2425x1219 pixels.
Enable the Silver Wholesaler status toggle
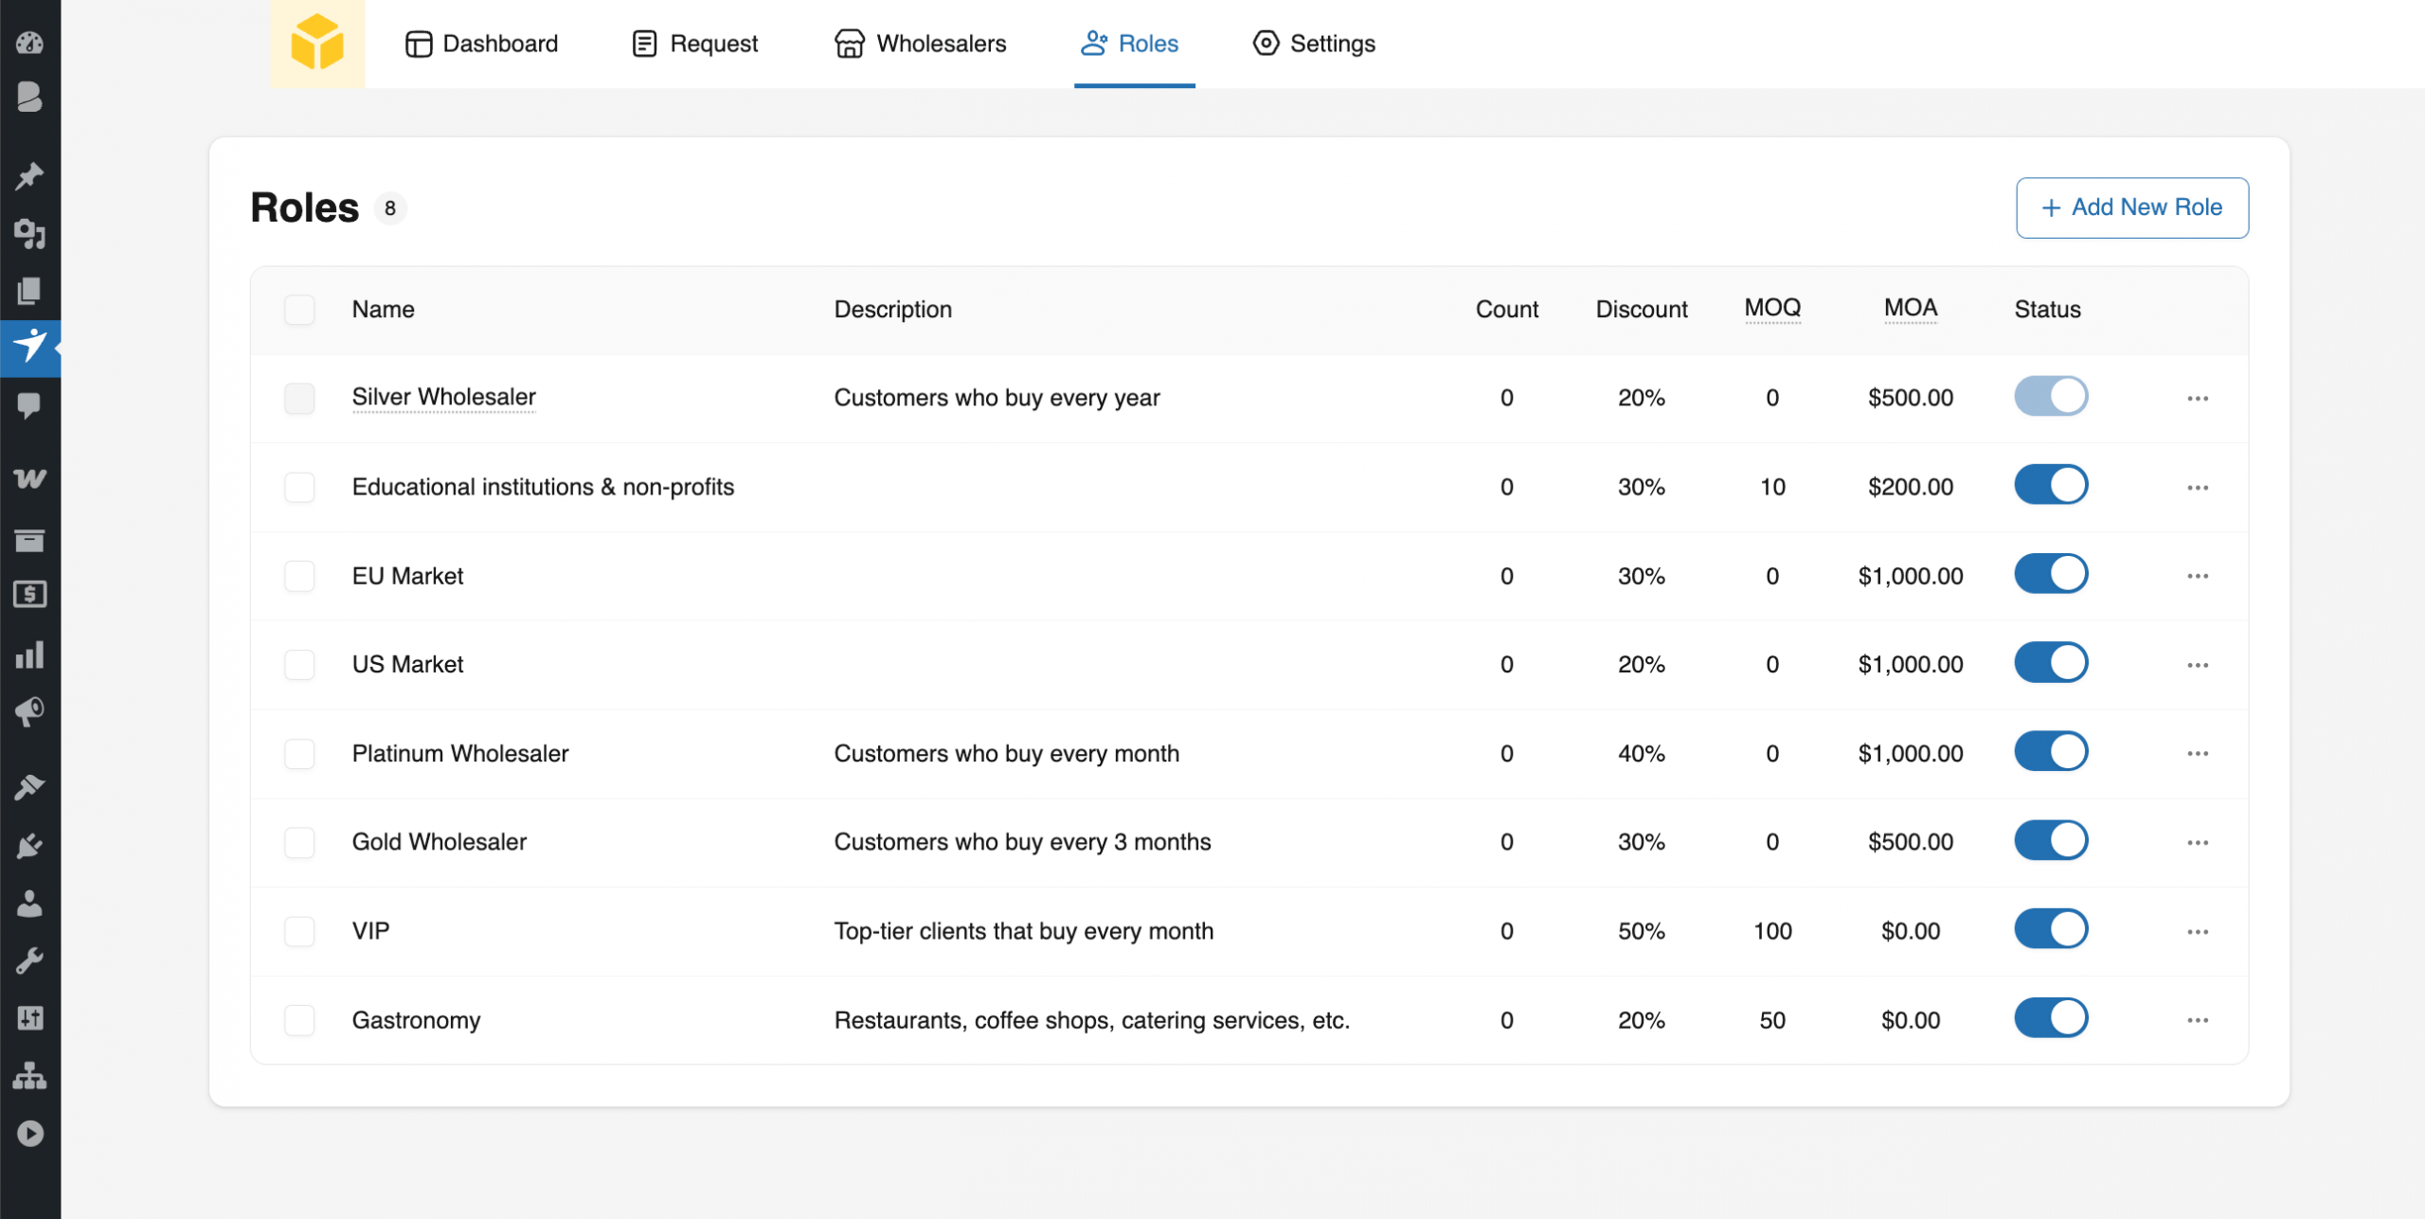[x=2051, y=397]
